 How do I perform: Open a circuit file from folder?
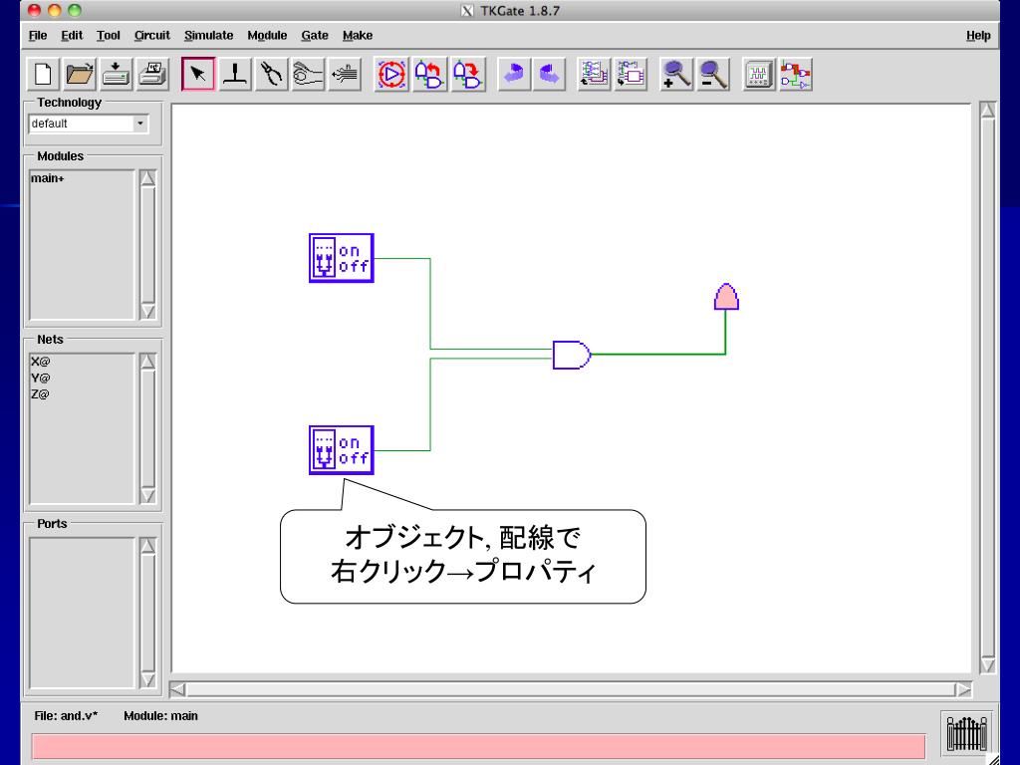point(80,74)
